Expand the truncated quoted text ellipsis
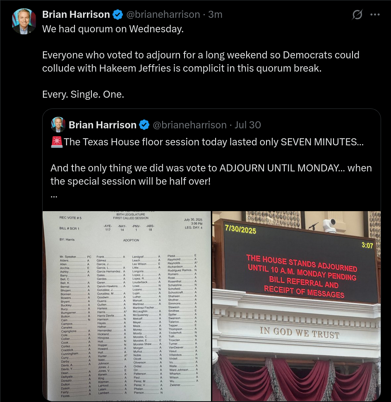The image size is (391, 402). (x=54, y=196)
